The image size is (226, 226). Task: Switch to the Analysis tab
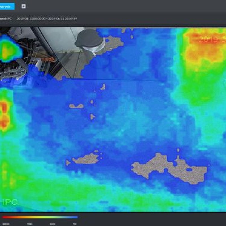7,6
